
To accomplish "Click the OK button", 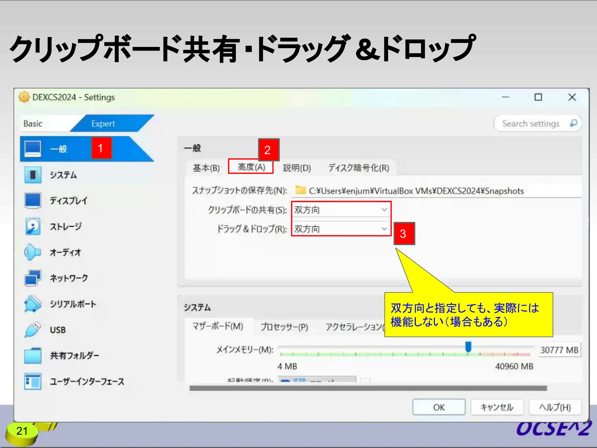I will (439, 407).
